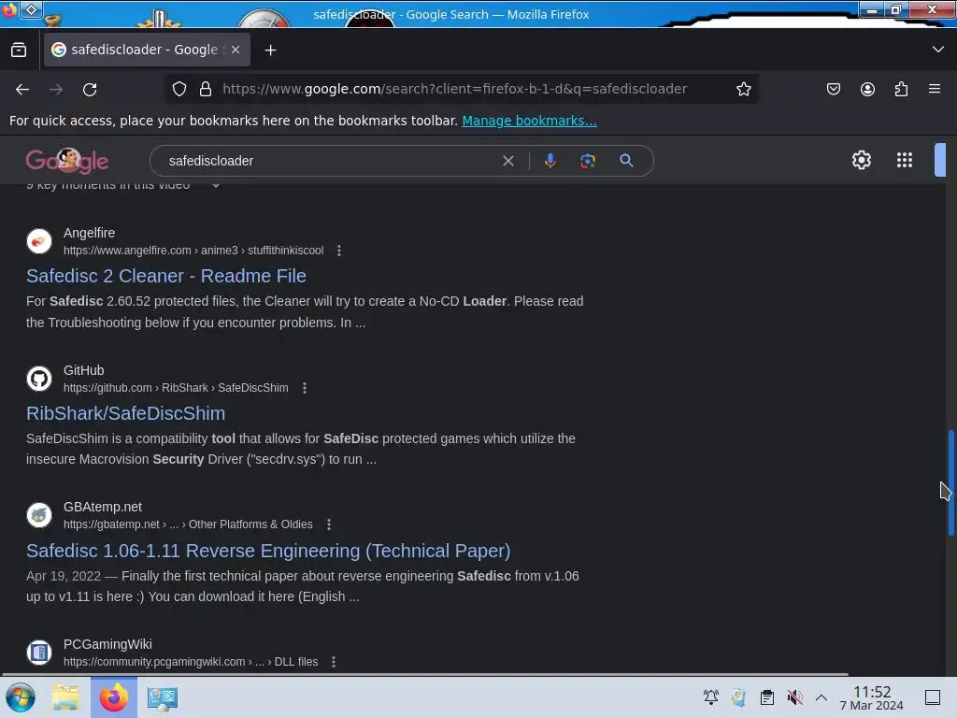Image resolution: width=957 pixels, height=718 pixels.
Task: Clear the Google search box
Action: coord(507,161)
